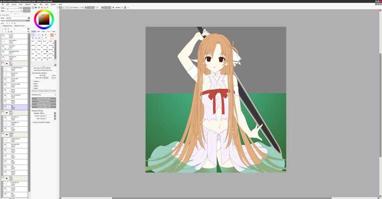
Task: Select the Eyedropper color picker tool
Action: point(45,38)
